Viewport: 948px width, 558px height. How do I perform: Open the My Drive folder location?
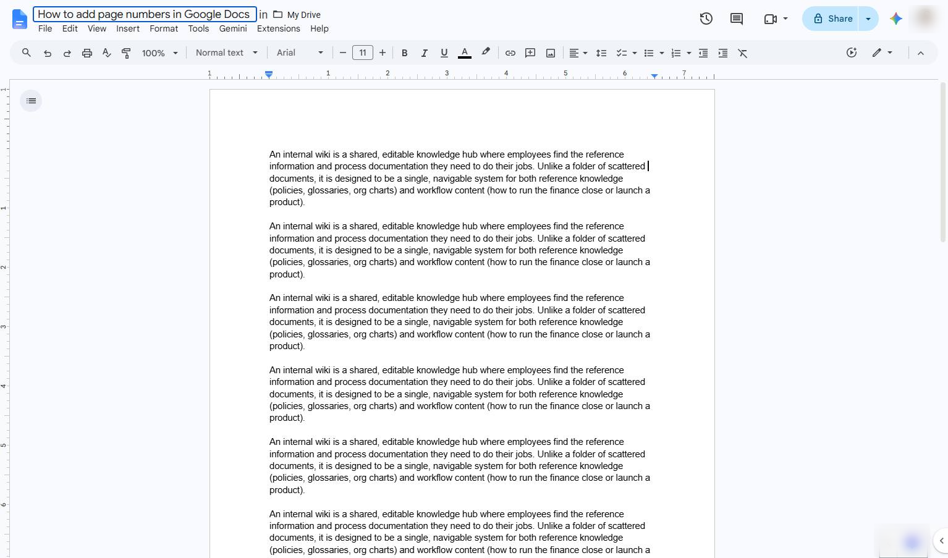(297, 15)
